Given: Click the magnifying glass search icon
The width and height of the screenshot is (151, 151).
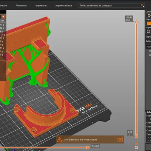Looking at the screenshot, I should [142, 5].
